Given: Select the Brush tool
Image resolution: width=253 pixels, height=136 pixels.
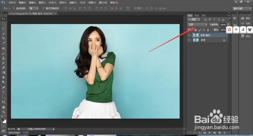Looking at the screenshot, I should click(x=3, y=53).
